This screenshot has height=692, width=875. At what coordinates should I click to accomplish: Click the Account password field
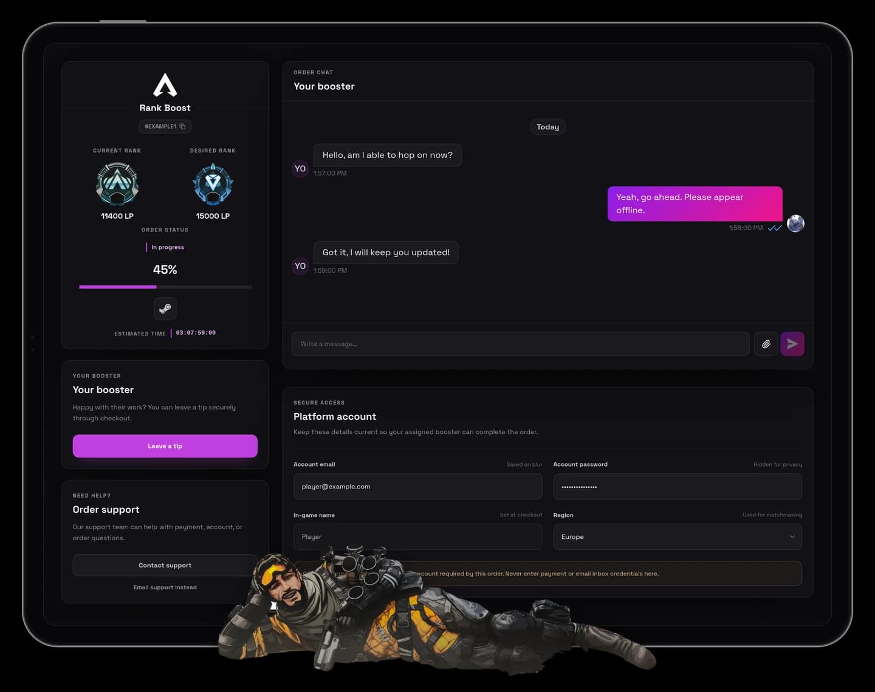pos(678,487)
